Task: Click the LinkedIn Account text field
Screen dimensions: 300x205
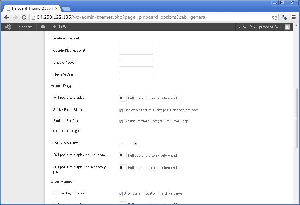Action: point(136,76)
